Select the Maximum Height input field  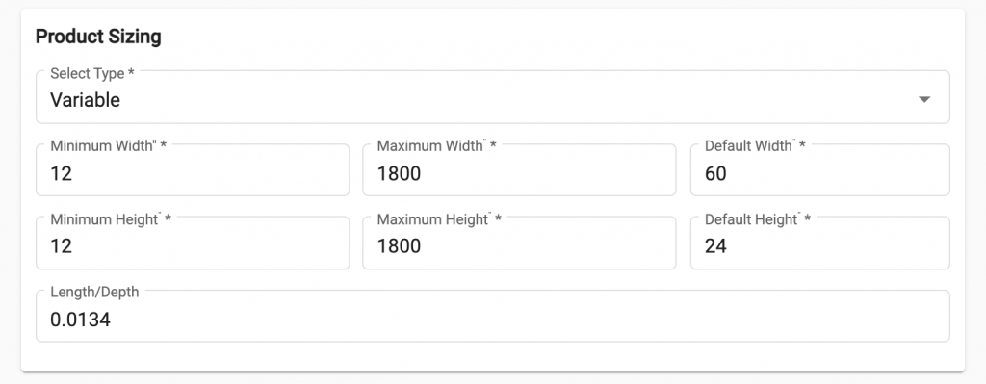point(519,243)
